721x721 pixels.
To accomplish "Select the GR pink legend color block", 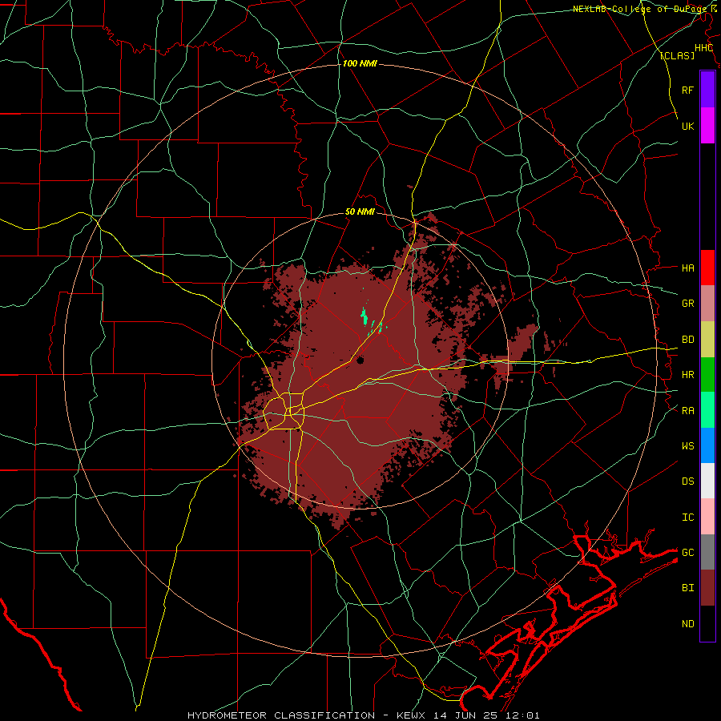I will click(707, 304).
